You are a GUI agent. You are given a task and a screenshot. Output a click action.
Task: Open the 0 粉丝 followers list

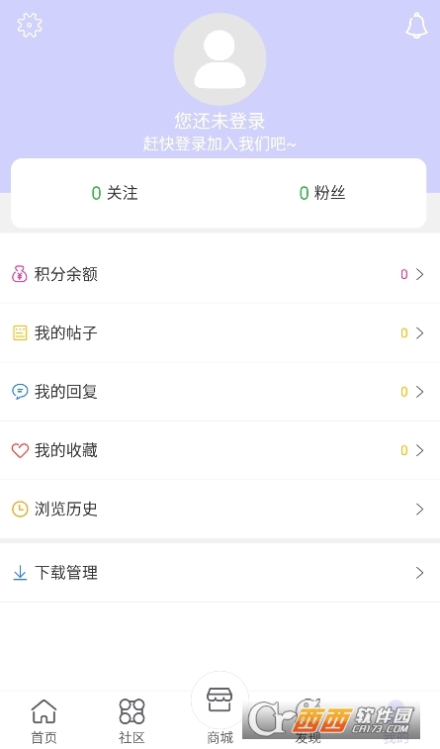(322, 193)
